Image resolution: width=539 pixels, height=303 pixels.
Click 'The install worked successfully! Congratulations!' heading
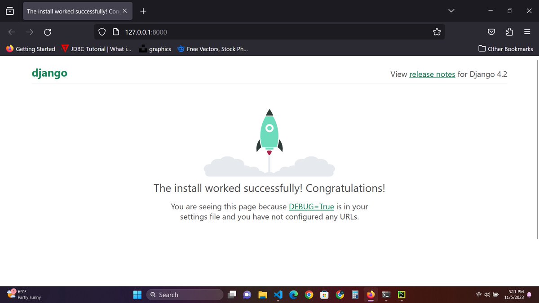click(269, 188)
